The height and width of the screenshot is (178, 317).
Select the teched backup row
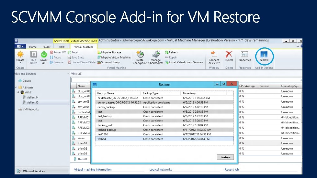[164, 139]
